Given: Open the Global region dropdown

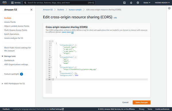Looking at the screenshot, I should (147, 3).
